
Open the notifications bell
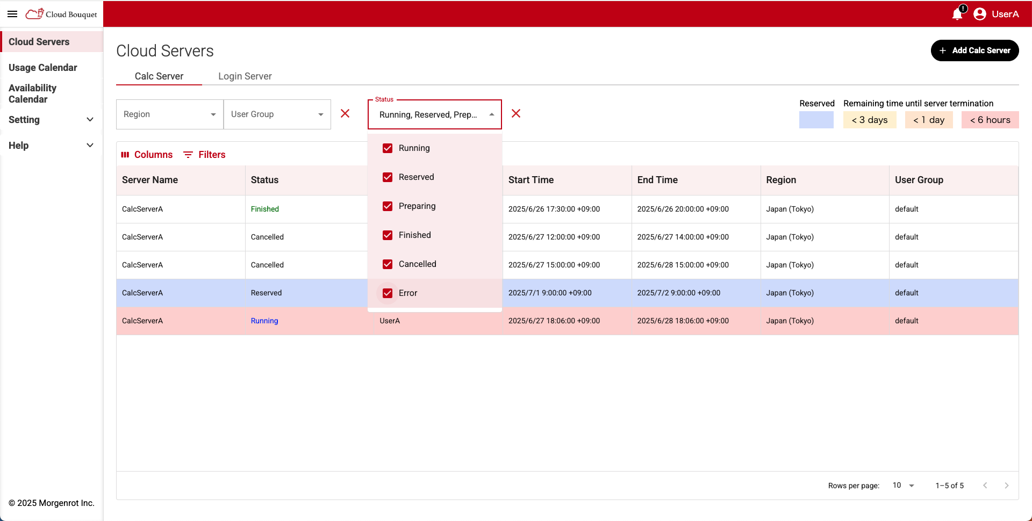[957, 14]
